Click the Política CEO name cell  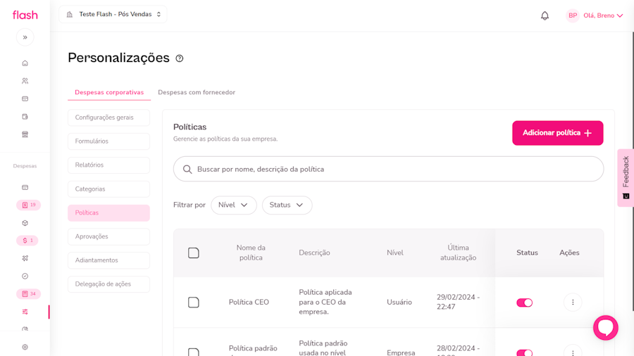point(249,303)
